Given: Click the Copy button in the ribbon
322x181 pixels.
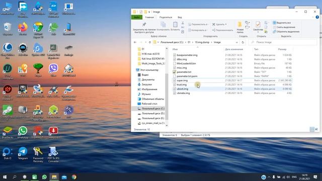Looking at the screenshot, I should coord(163,26).
